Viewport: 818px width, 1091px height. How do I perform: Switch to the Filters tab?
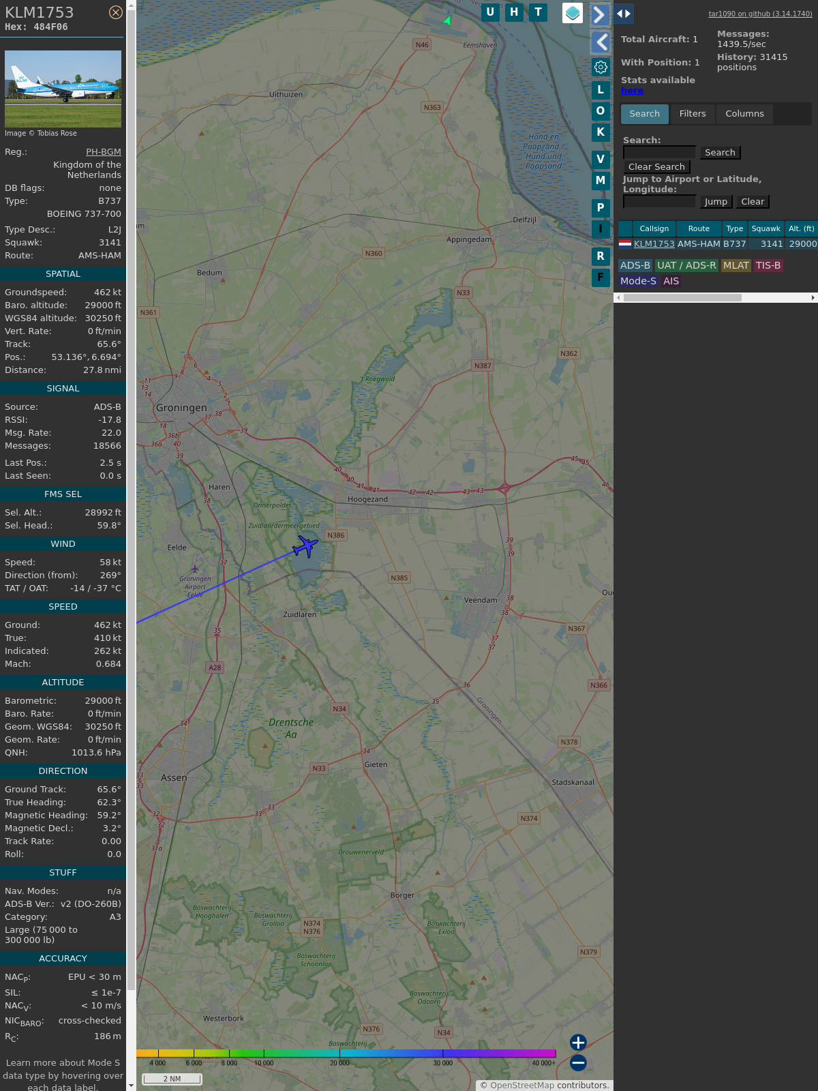(x=693, y=114)
